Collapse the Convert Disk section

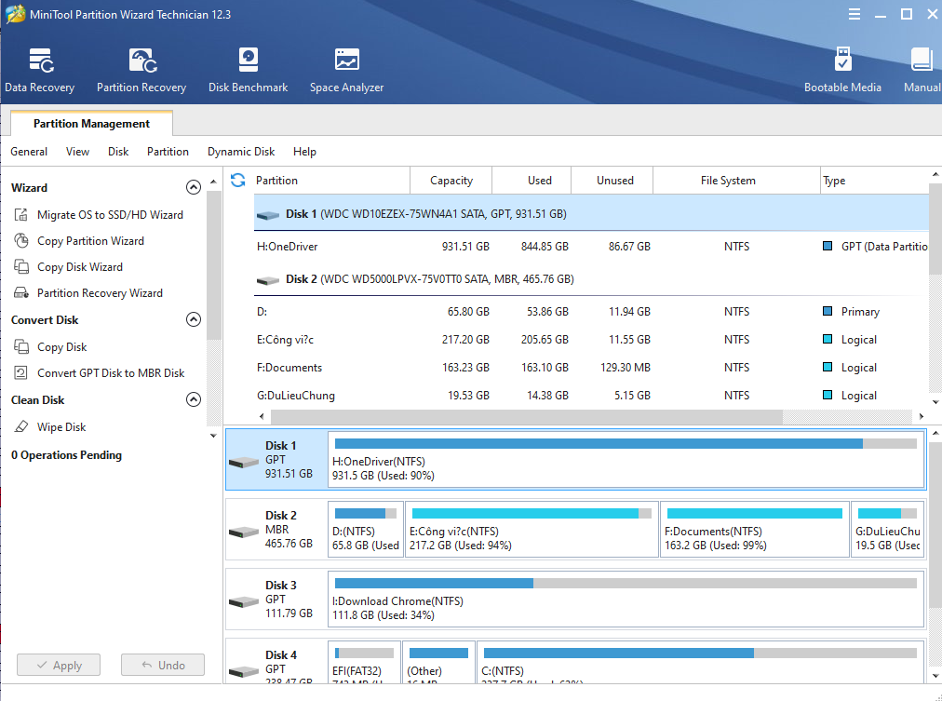[x=194, y=319]
